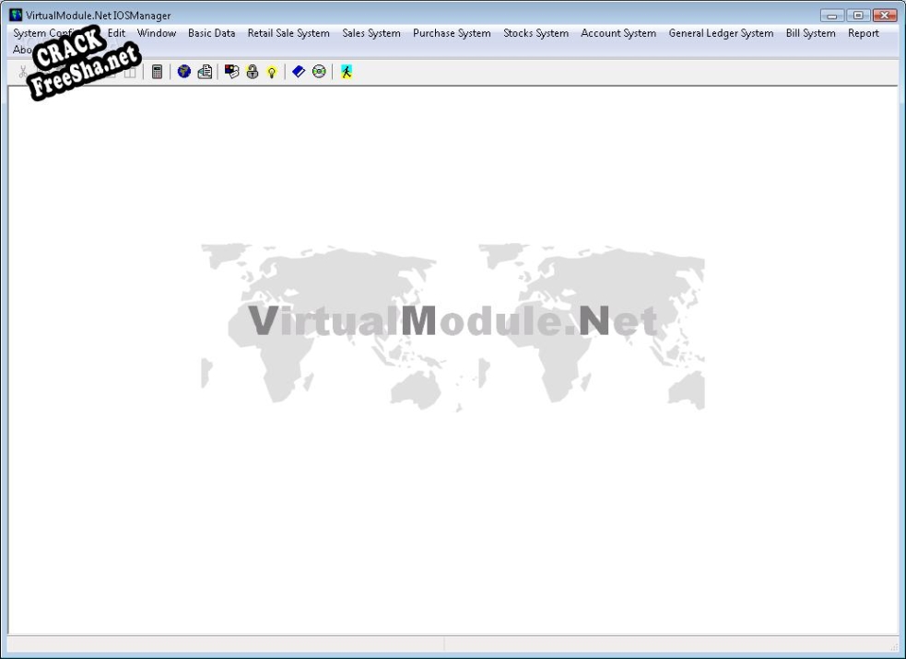Open the Bill System menu
This screenshot has height=659, width=906.
tap(810, 33)
